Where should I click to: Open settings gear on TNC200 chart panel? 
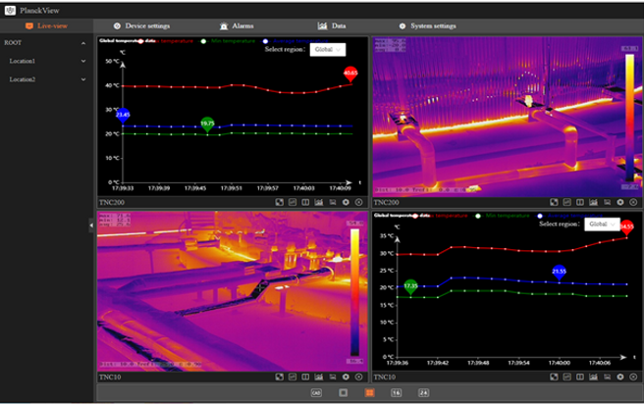(x=346, y=202)
